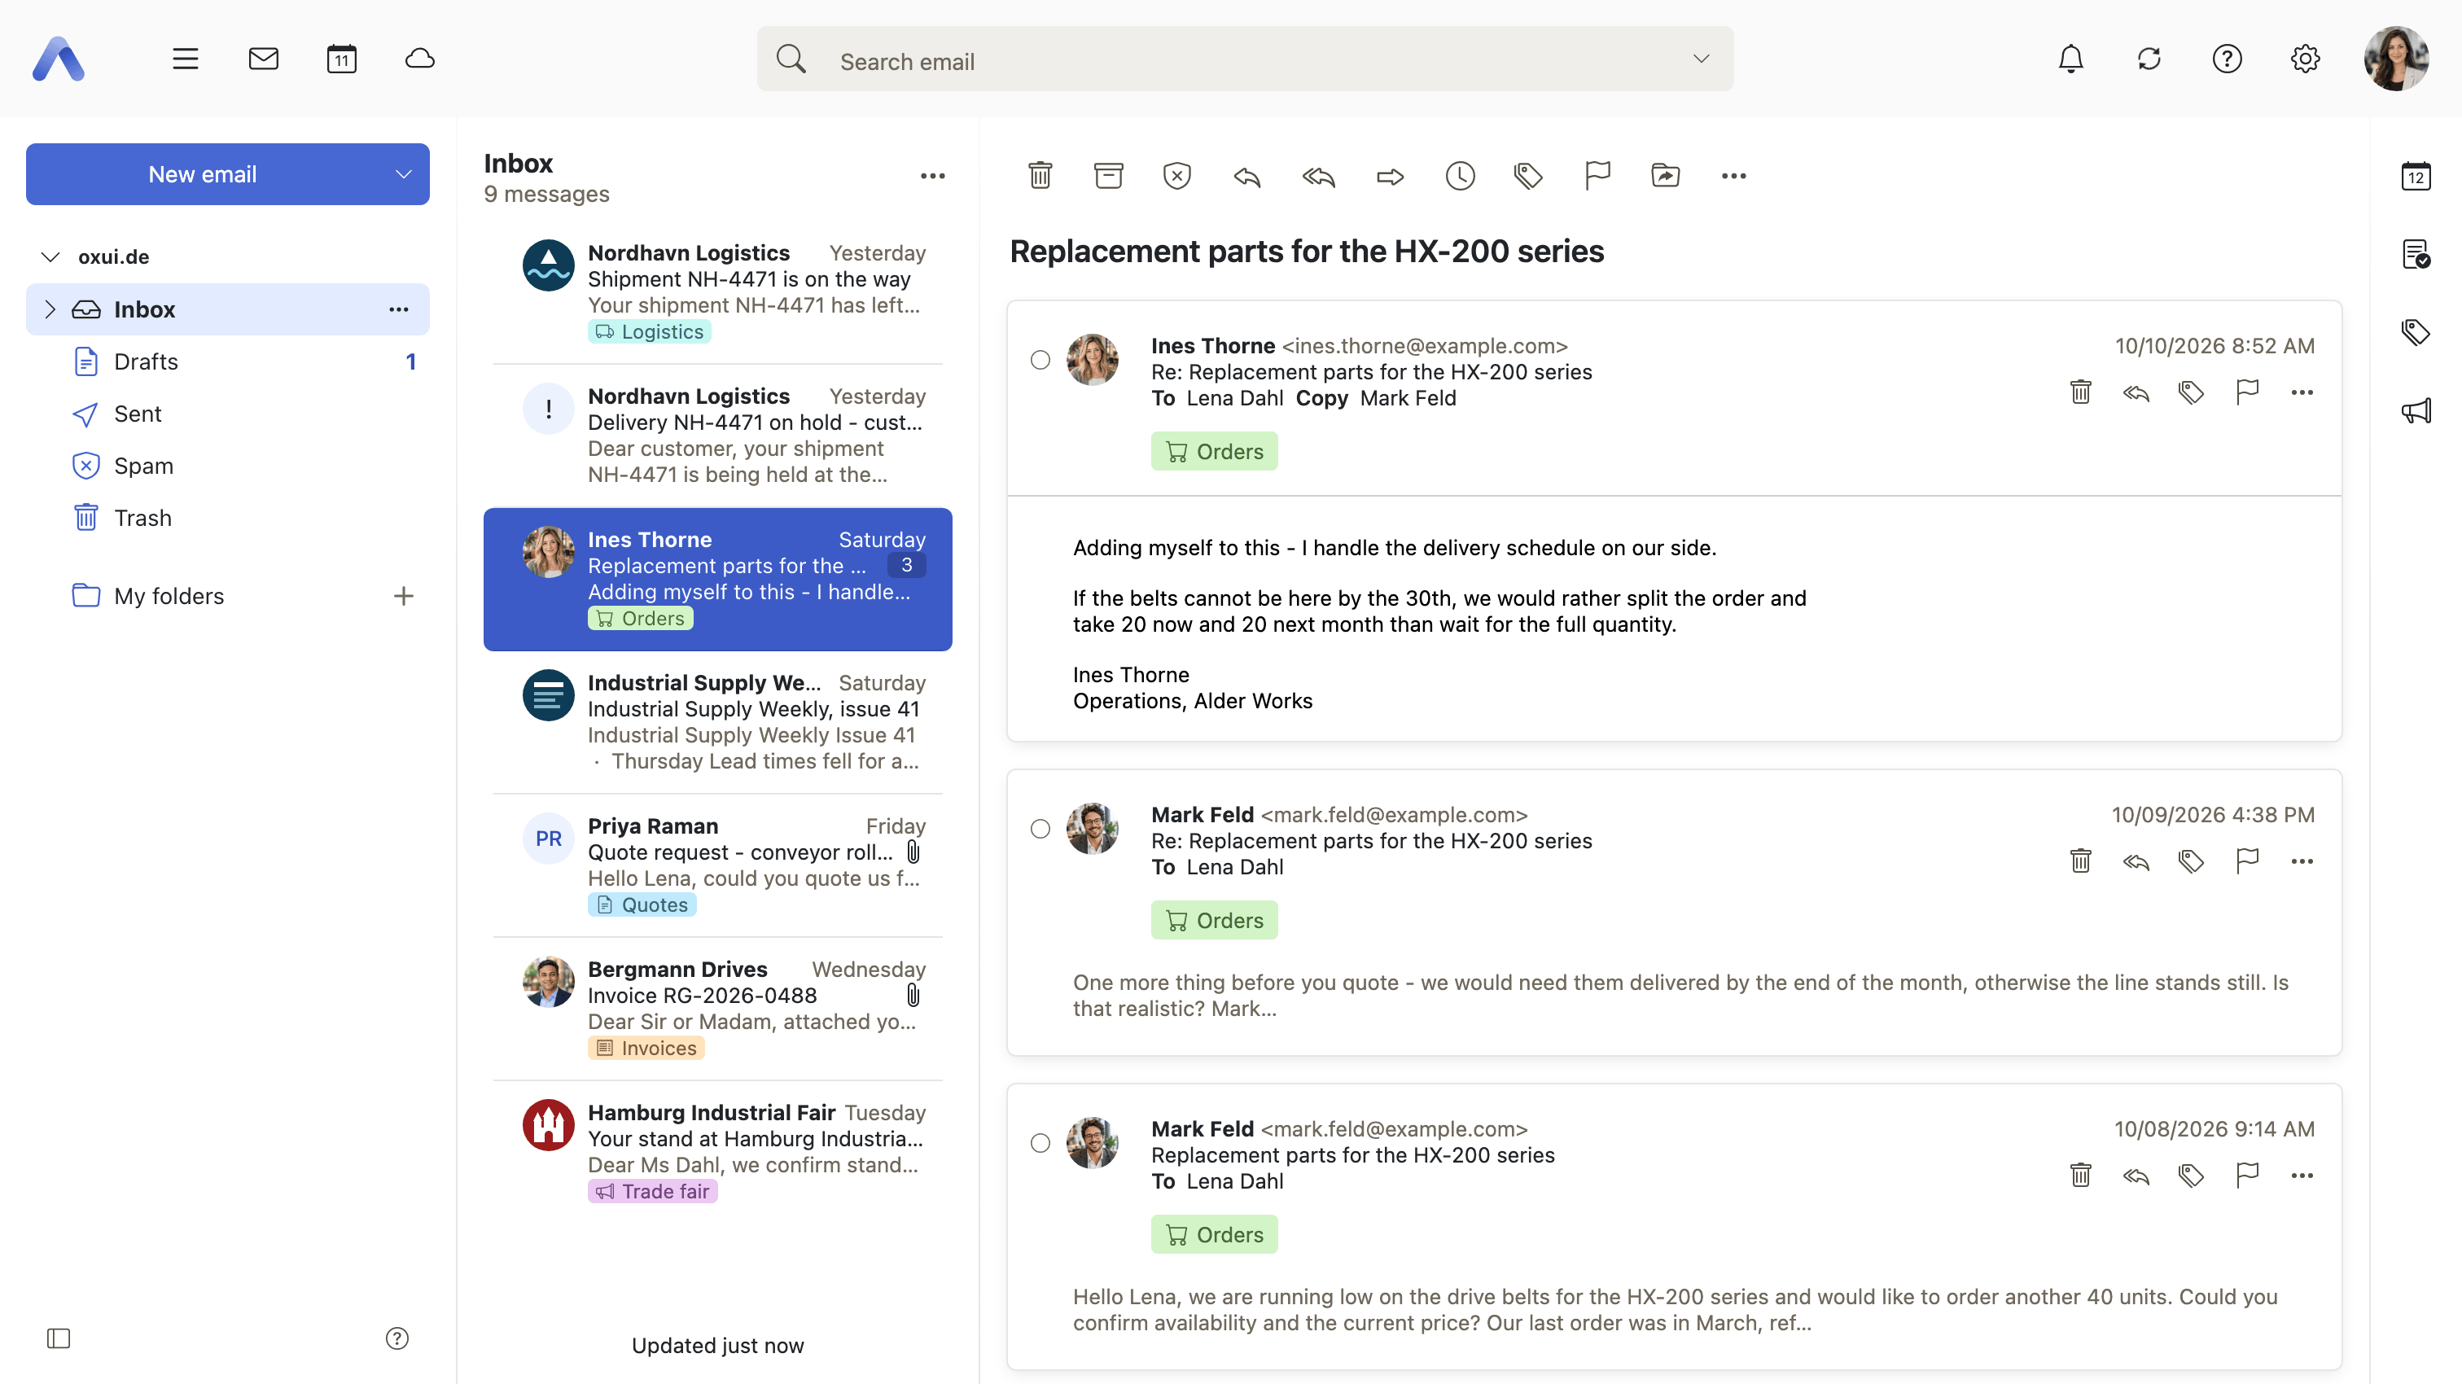Open the hamburger menu in header

[x=186, y=59]
